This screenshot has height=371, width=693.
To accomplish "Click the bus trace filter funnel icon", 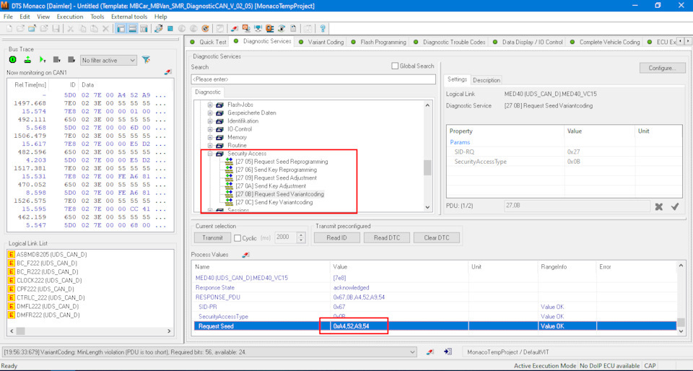I will [x=146, y=60].
